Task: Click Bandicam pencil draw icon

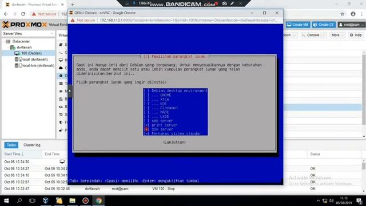Action: coord(232,3)
